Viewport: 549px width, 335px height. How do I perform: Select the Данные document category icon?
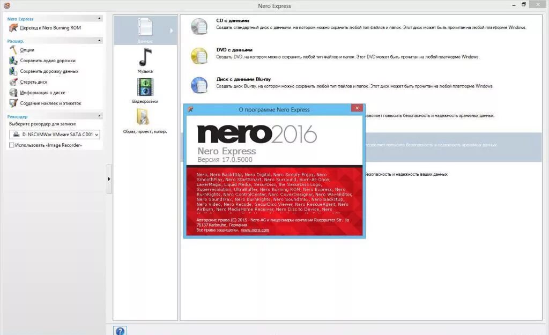coord(145,27)
